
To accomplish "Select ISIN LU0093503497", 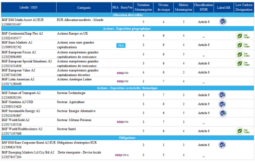I will [x=12, y=24].
